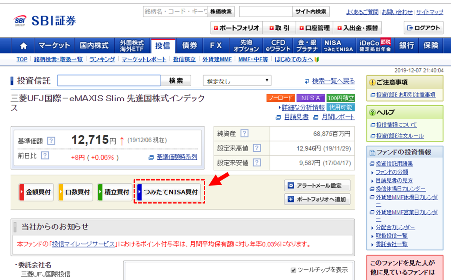This screenshot has width=451, height=280.
Task: Open the CFD eワラント tab
Action: pos(278,46)
